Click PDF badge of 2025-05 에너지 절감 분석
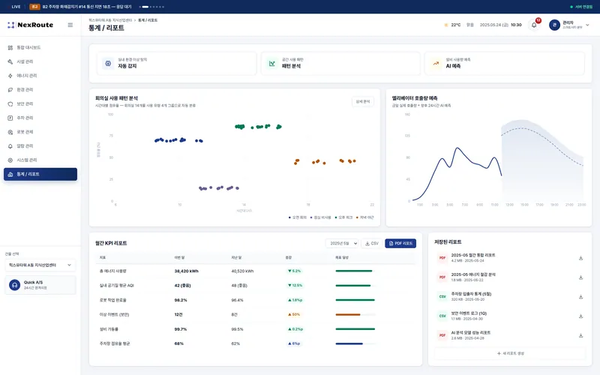600x375 pixels. click(x=442, y=277)
